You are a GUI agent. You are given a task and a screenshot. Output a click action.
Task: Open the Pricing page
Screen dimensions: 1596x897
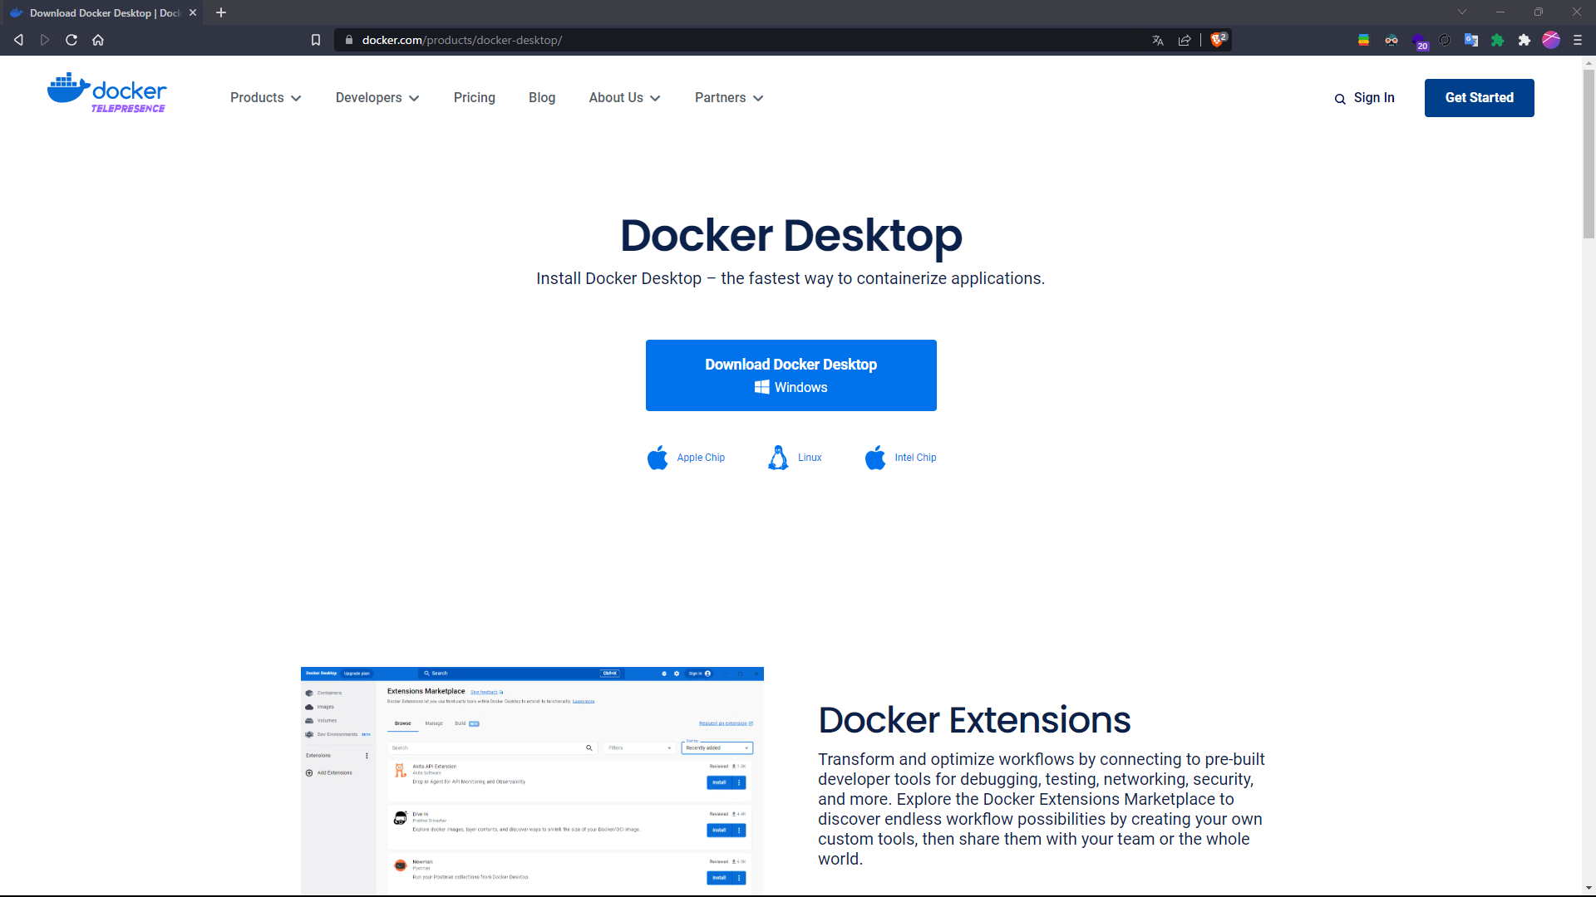click(474, 97)
